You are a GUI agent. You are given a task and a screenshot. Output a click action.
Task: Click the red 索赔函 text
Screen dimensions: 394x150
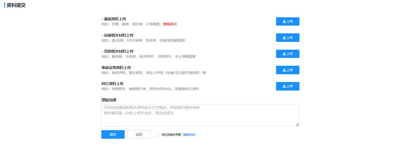[x=168, y=24]
